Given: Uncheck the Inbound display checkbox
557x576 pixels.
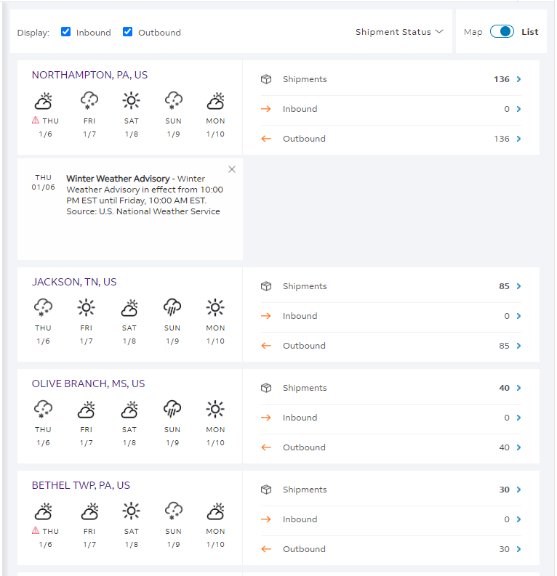Looking at the screenshot, I should click(x=66, y=32).
